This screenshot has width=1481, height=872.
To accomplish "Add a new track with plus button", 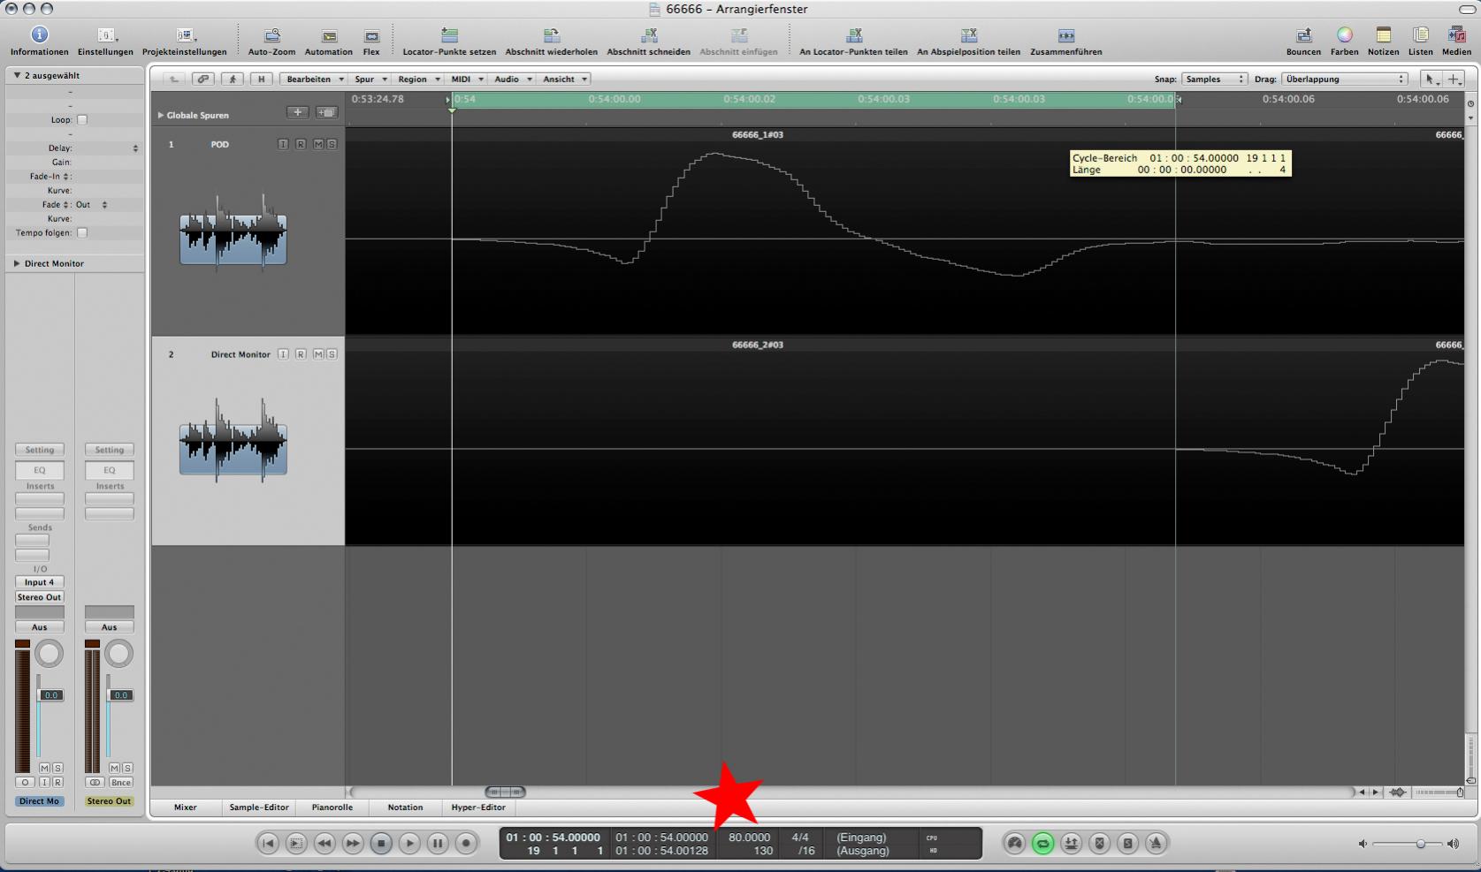I will [x=298, y=112].
